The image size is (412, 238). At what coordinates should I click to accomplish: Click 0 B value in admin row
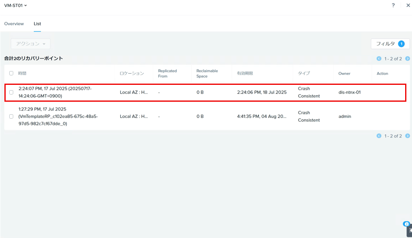pos(200,116)
